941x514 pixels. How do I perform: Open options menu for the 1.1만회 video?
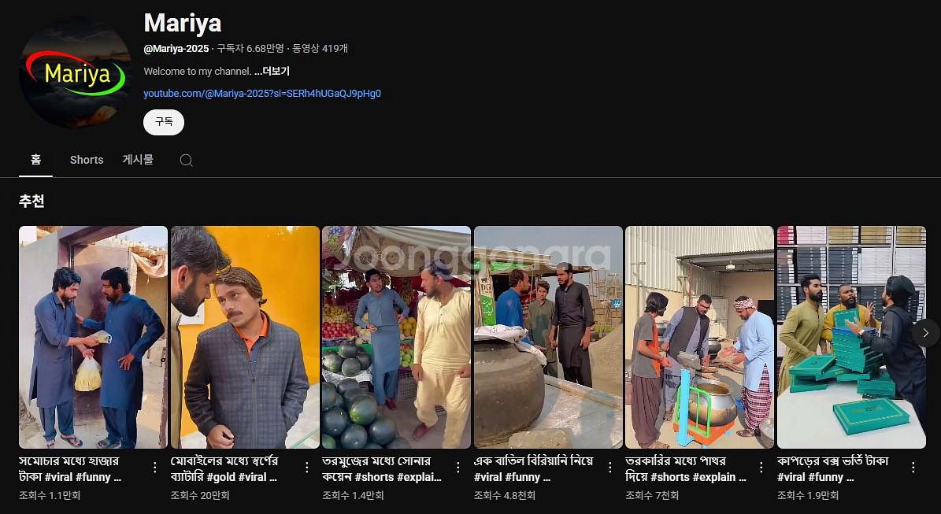155,468
